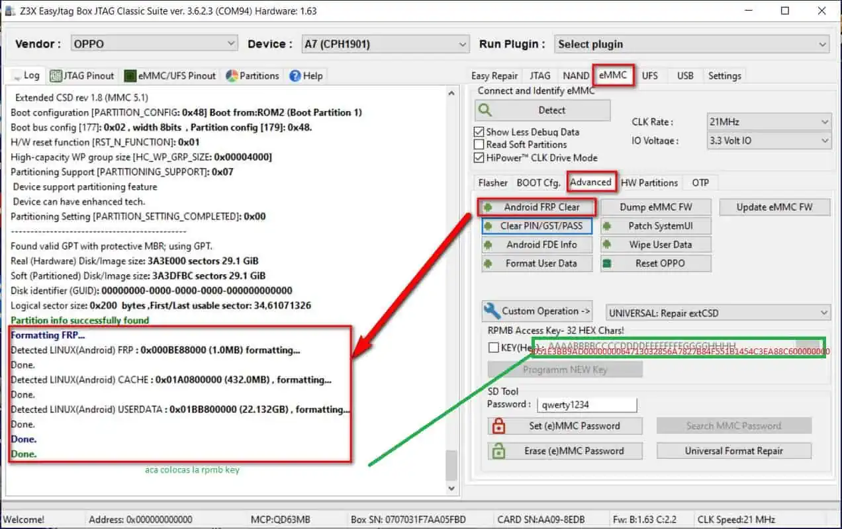Click Universal Format Repair button
Image resolution: width=842 pixels, height=529 pixels.
[733, 451]
